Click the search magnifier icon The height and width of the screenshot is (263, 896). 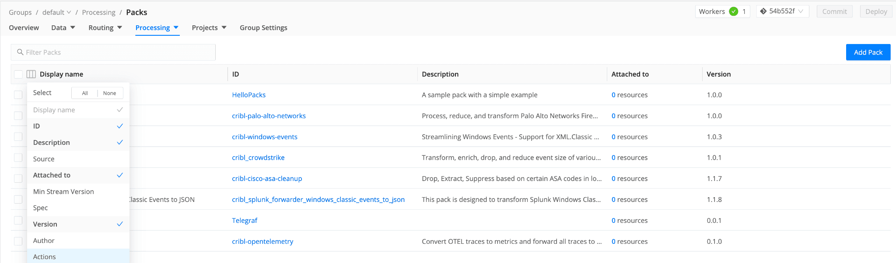[20, 52]
